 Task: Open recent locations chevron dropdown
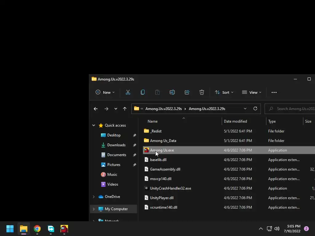point(116,109)
